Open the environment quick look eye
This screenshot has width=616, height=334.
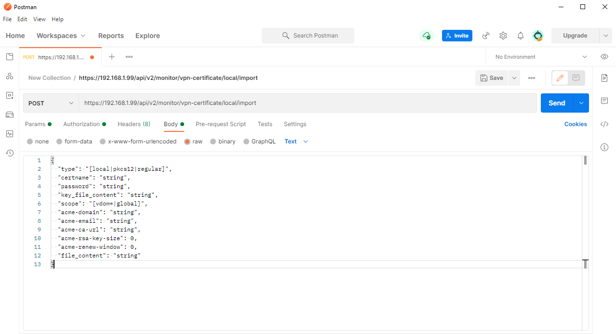[x=604, y=56]
